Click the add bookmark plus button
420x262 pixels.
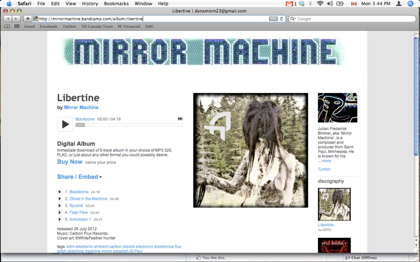click(x=27, y=18)
